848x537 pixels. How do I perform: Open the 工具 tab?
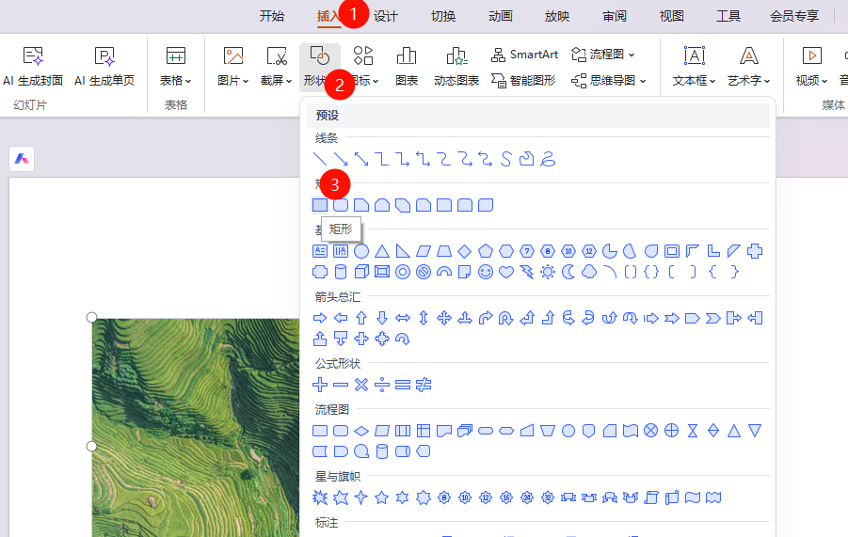pyautogui.click(x=728, y=16)
